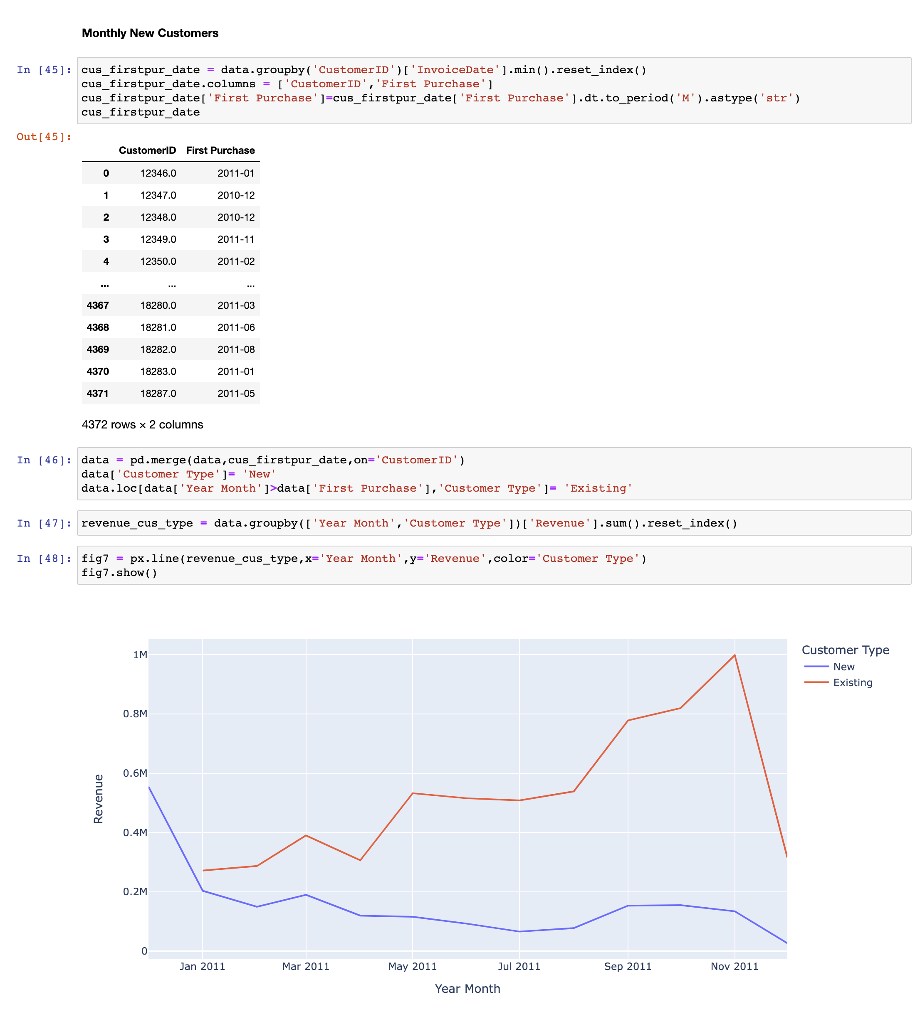The image size is (920, 1024).
Task: Toggle the 'New' trace in the legend
Action: 845,667
